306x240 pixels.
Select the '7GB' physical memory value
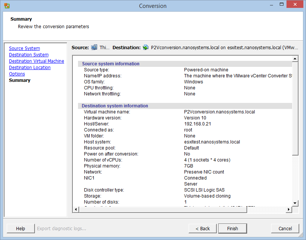pos(189,166)
